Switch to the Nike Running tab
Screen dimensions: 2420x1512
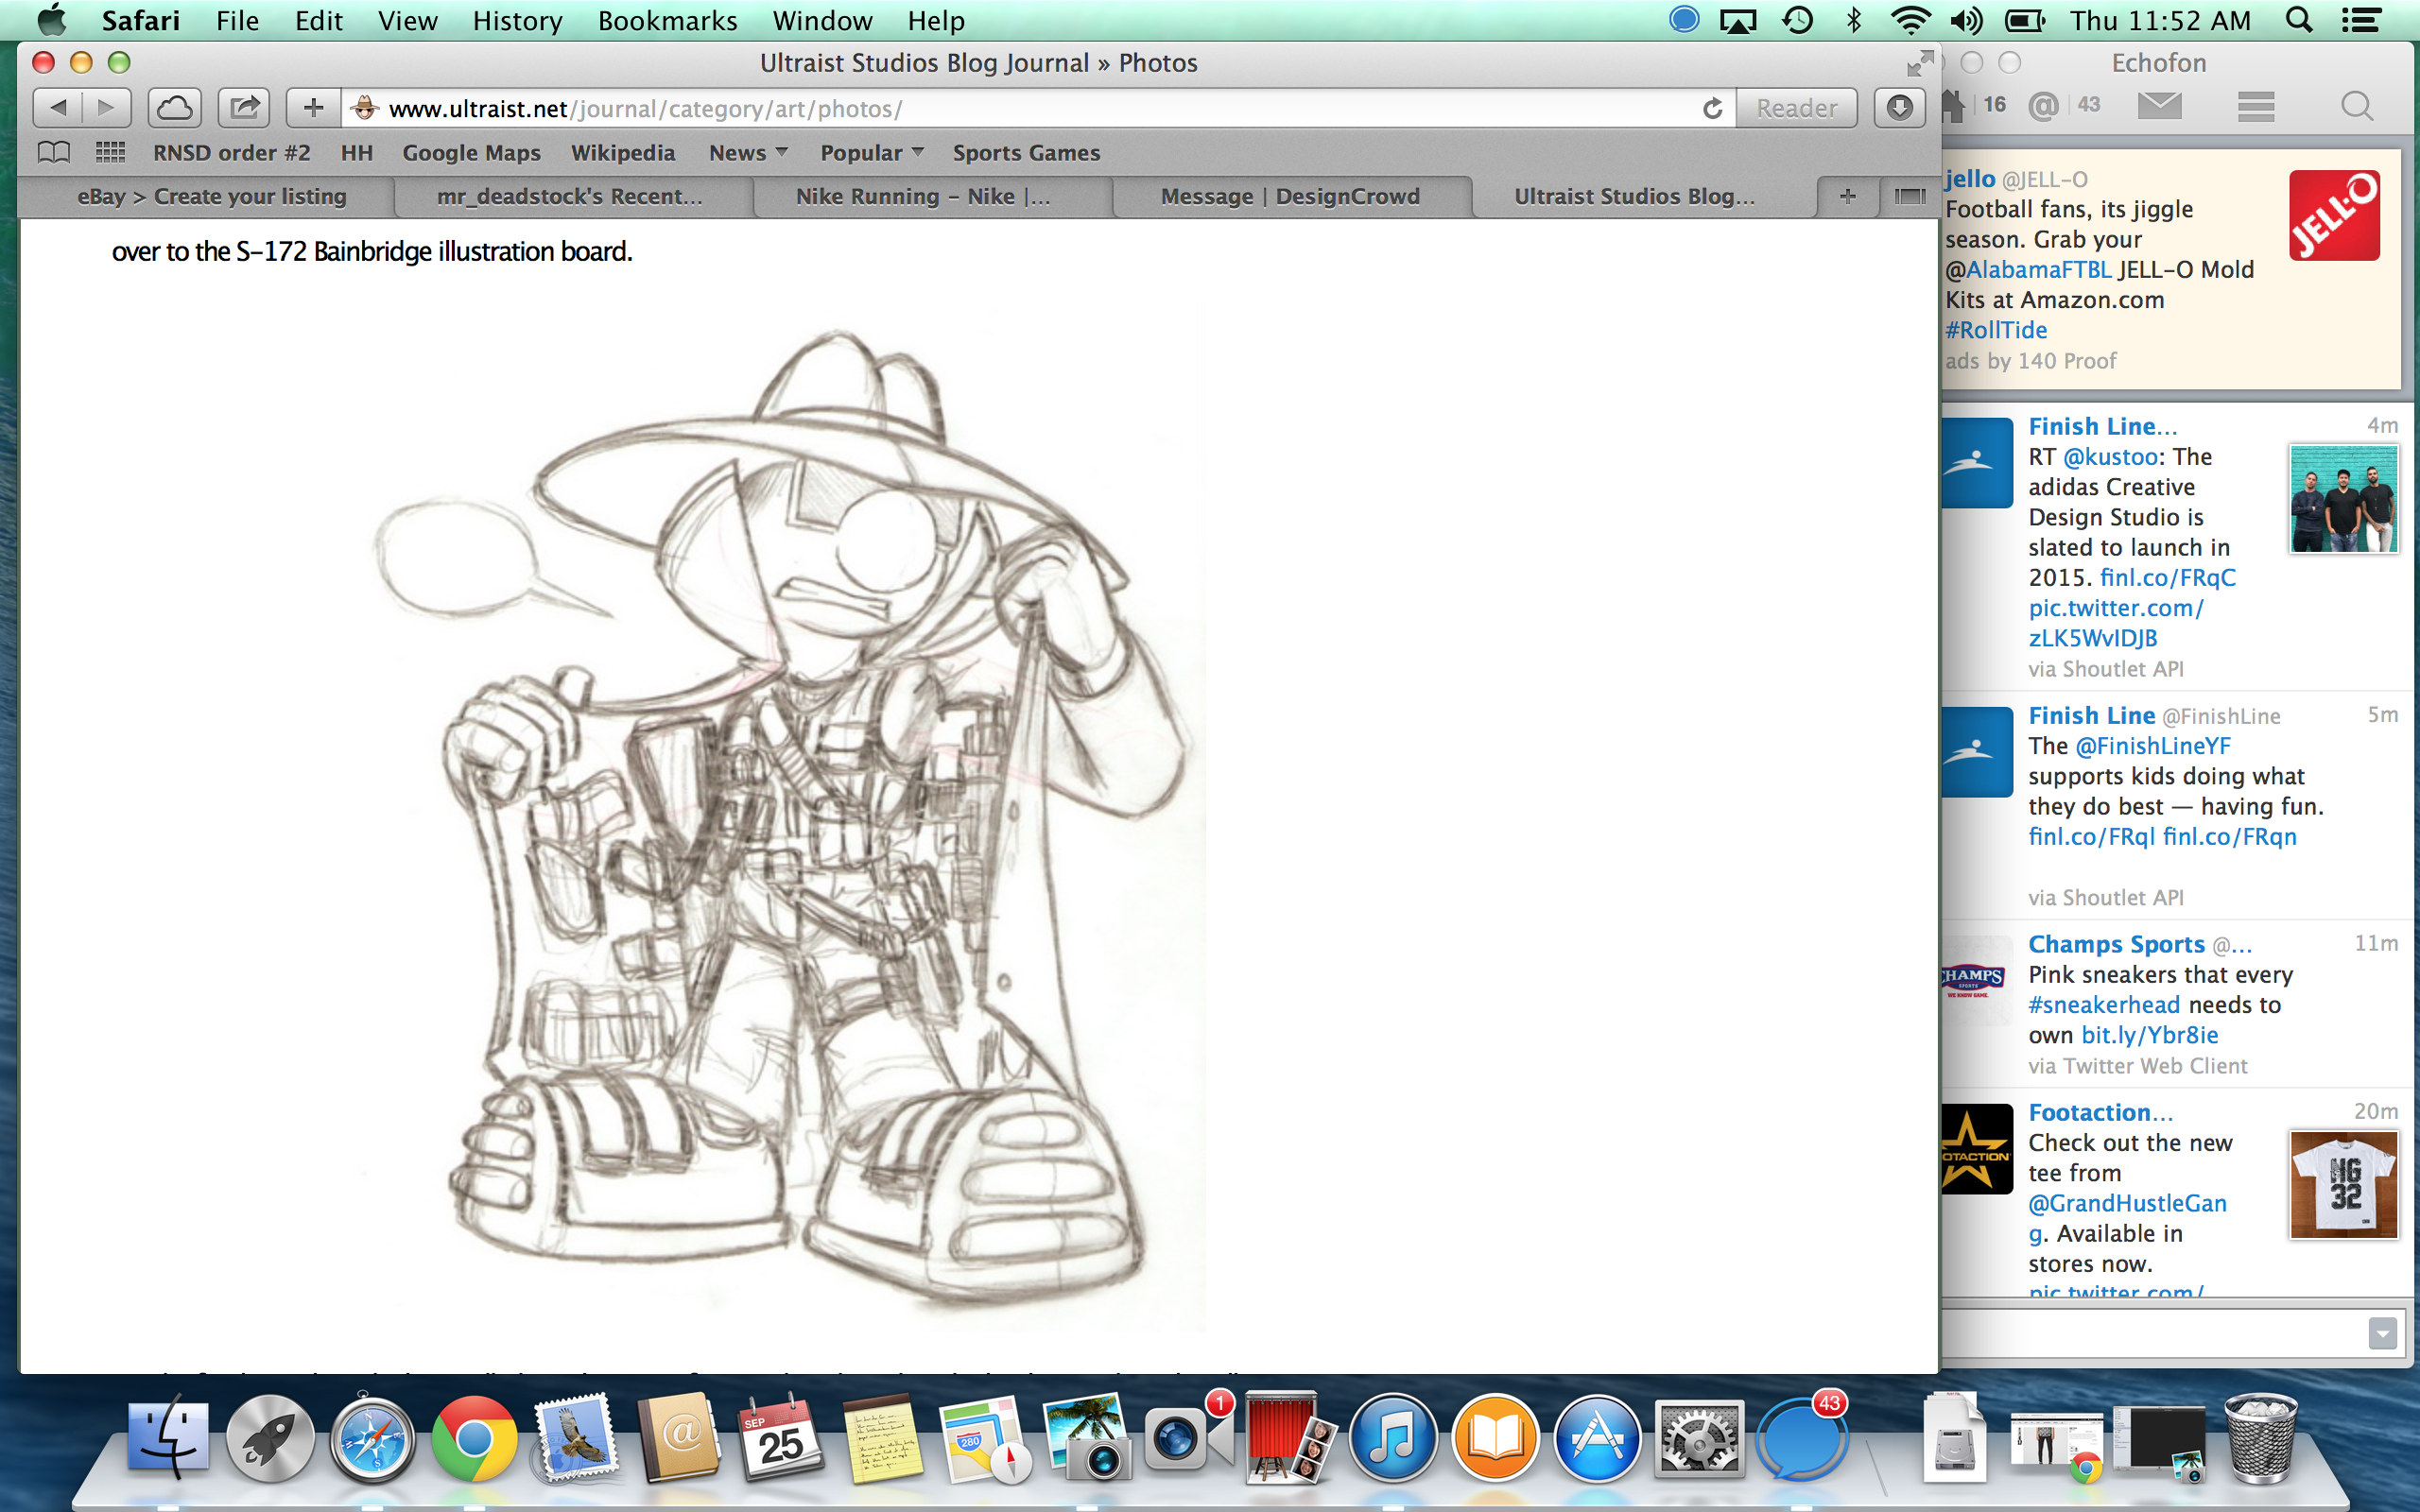922,196
